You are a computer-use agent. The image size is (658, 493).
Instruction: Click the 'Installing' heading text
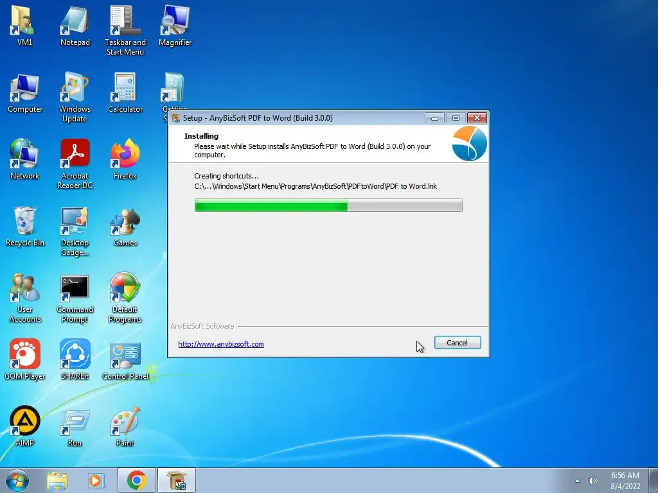pyautogui.click(x=201, y=136)
